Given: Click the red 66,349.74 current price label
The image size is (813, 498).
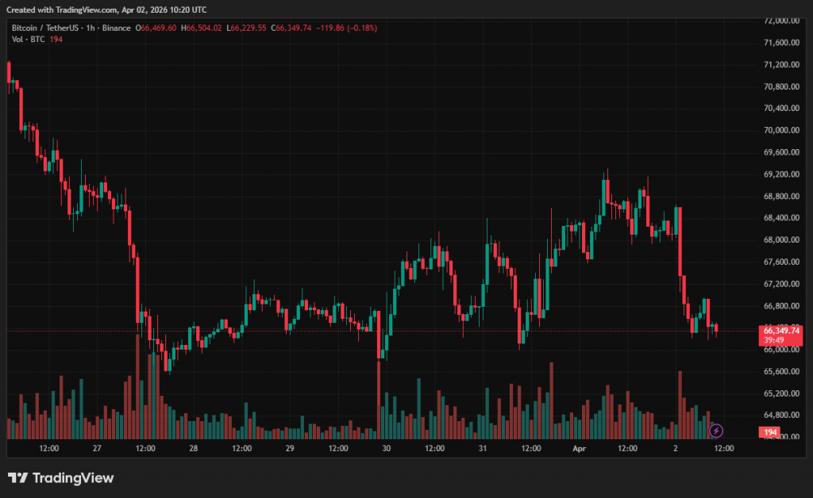Looking at the screenshot, I should (781, 330).
